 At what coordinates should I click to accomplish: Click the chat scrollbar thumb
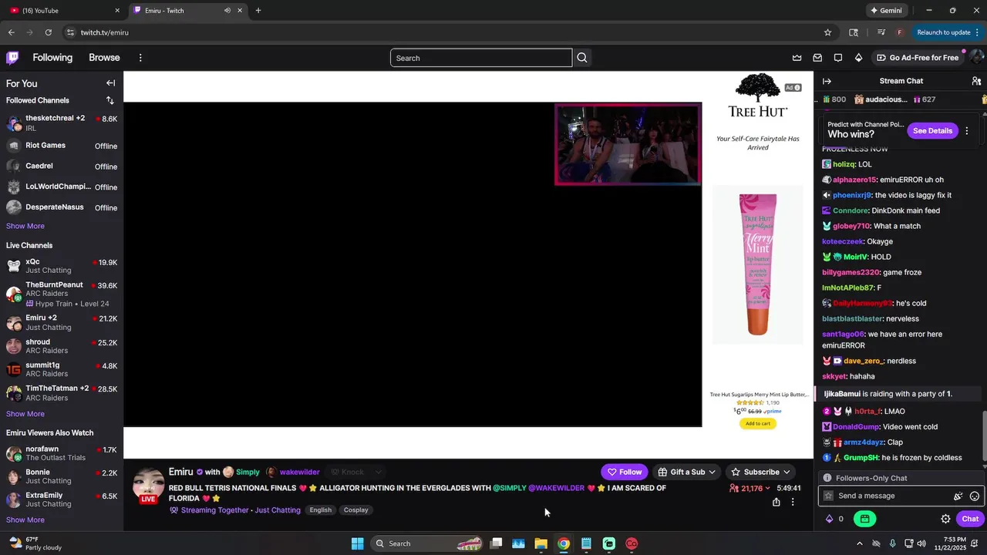click(984, 436)
